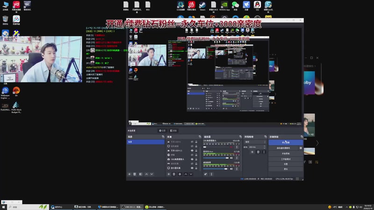Toggle lock on OBS美颜摄像头 source
The height and width of the screenshot is (210, 374).
(x=196, y=159)
